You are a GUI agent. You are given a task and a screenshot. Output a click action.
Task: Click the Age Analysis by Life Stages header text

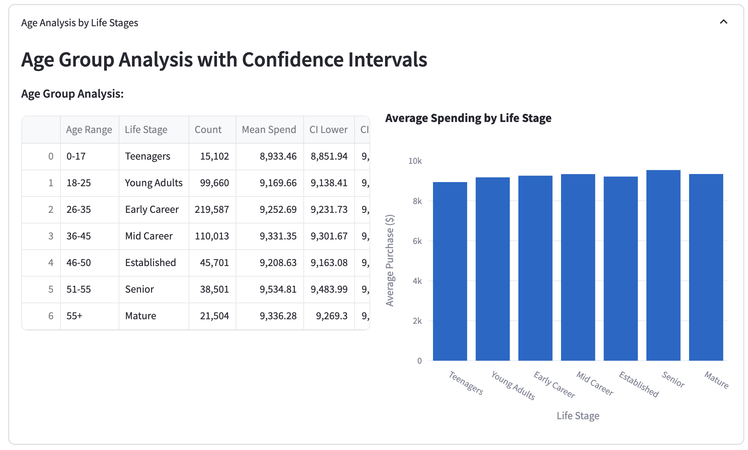[79, 23]
